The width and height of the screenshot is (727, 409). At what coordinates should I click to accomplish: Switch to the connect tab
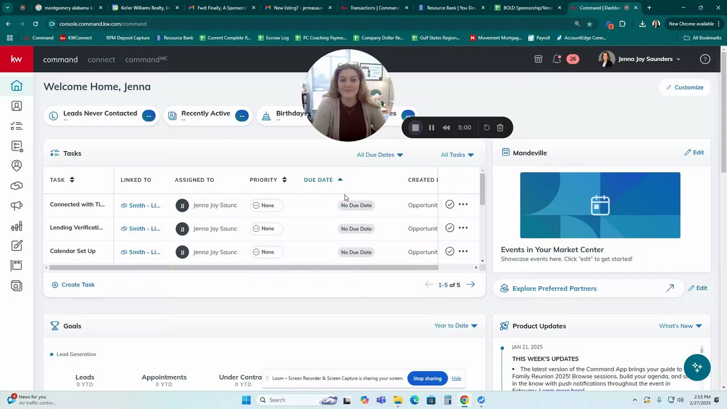(x=101, y=60)
